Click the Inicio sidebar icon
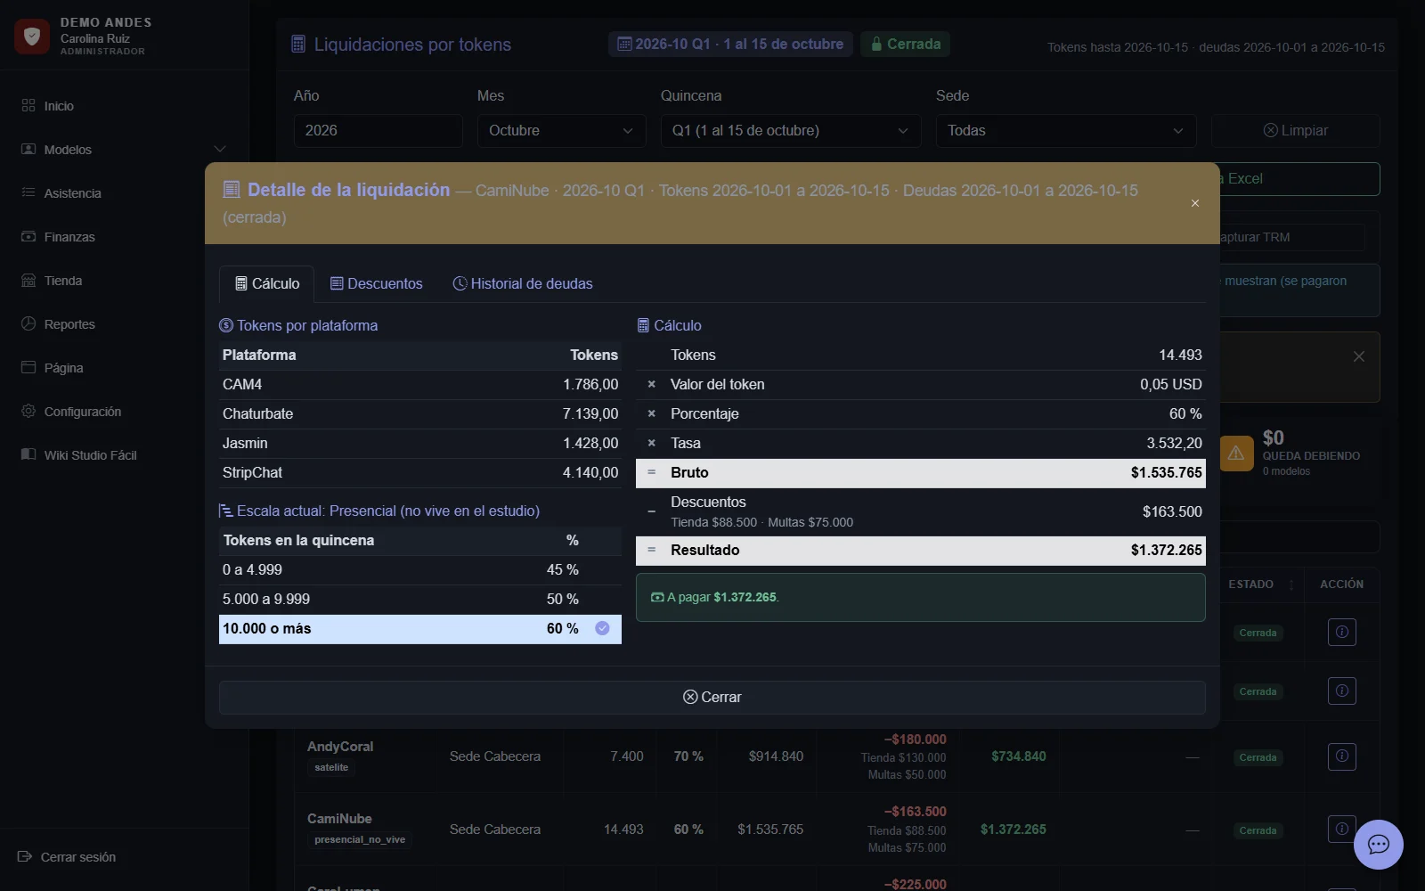The width and height of the screenshot is (1425, 891). click(28, 105)
